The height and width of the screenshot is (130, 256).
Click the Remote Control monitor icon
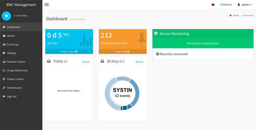pyautogui.click(x=4, y=62)
